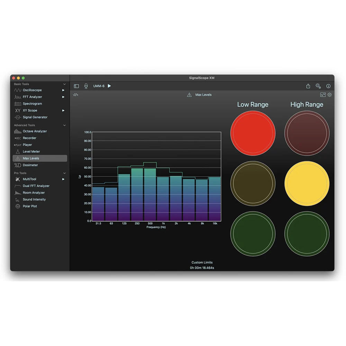Collapse the Basic Tools section
The image size is (346, 346).
coord(64,84)
